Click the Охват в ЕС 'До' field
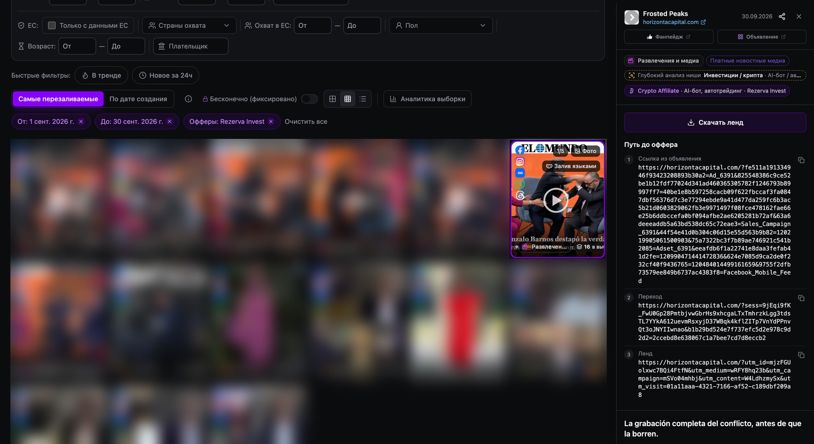 pos(362,25)
